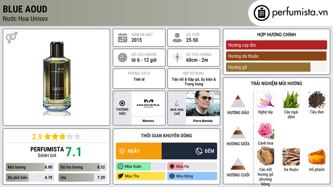This screenshot has width=333, height=187.
Task: Click the Tinh tế style value
Action: (x=139, y=79)
